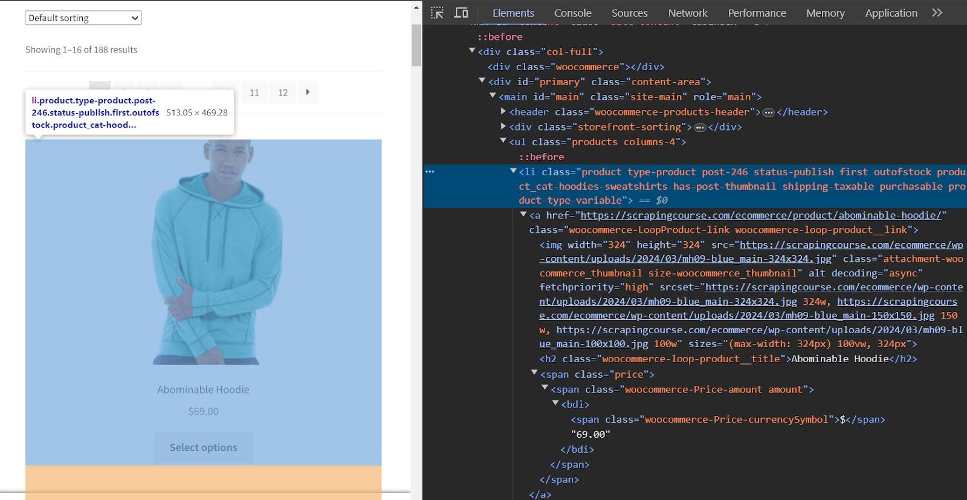Activate the inspect element picker icon
Viewport: 967px width, 500px height.
point(437,13)
